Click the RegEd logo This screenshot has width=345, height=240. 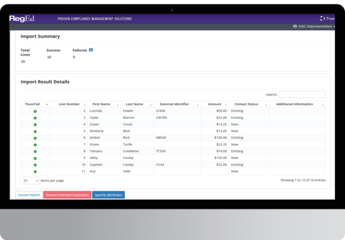tap(21, 19)
